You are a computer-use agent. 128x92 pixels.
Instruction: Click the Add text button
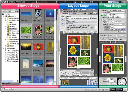pos(92,73)
